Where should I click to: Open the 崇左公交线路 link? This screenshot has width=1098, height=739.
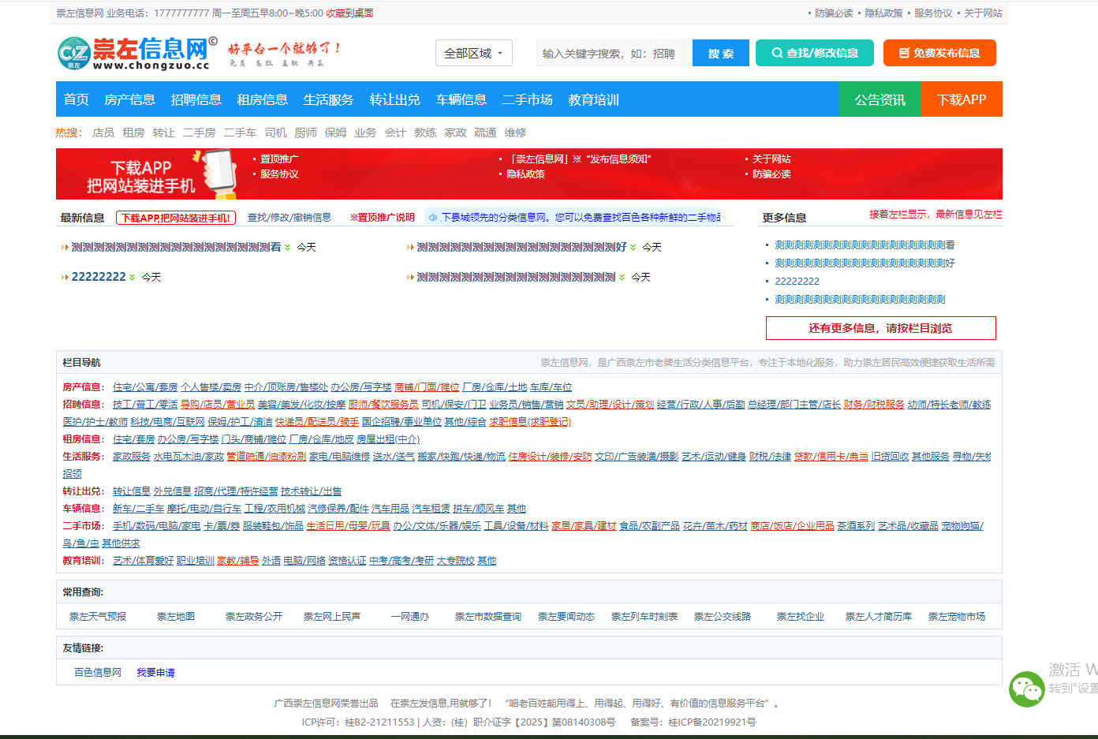(x=723, y=616)
